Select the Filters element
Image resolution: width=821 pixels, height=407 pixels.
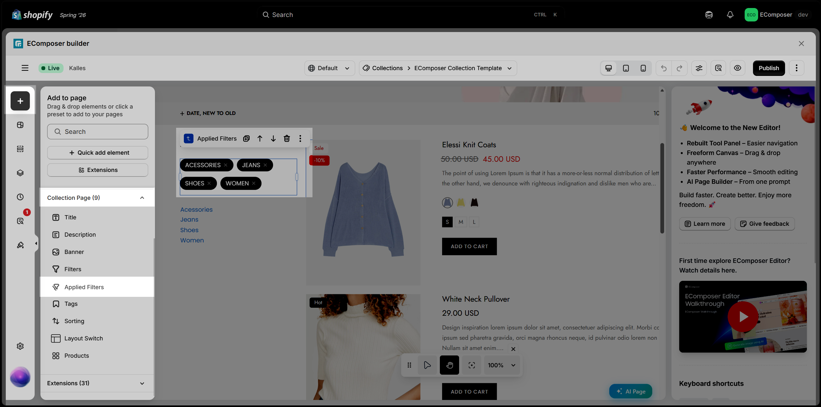97,269
